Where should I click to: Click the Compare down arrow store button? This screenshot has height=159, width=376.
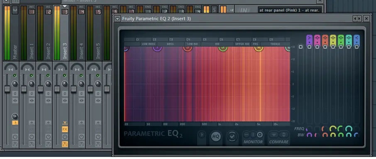(x=274, y=135)
